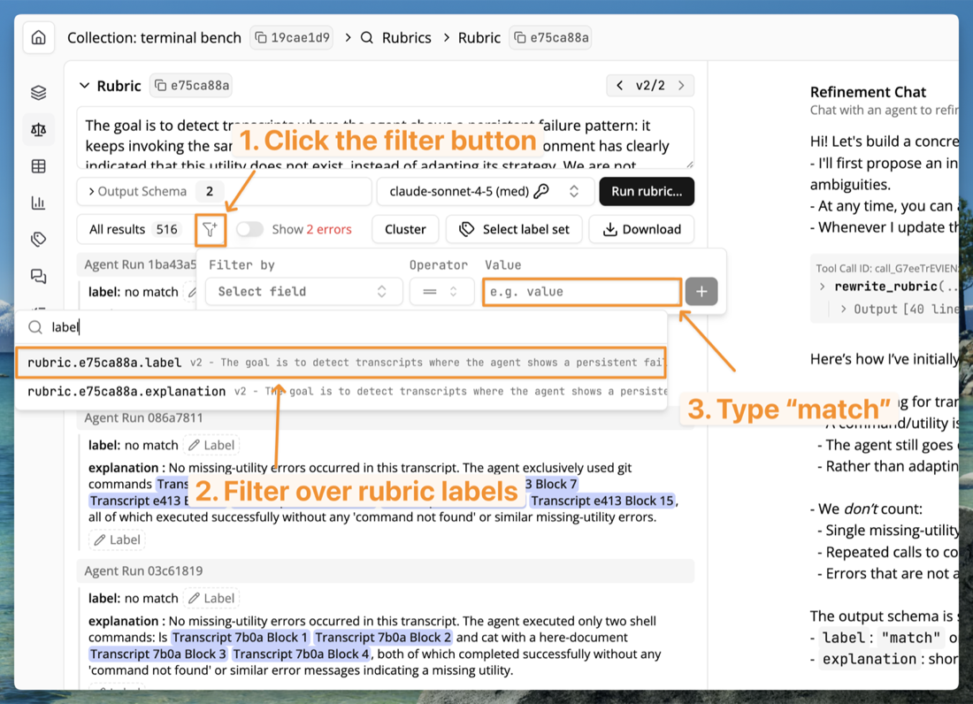Open the chat bubbles sidebar icon
Screen dimensions: 973x704
(x=38, y=276)
